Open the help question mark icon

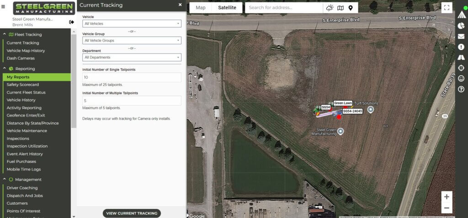pos(461,89)
